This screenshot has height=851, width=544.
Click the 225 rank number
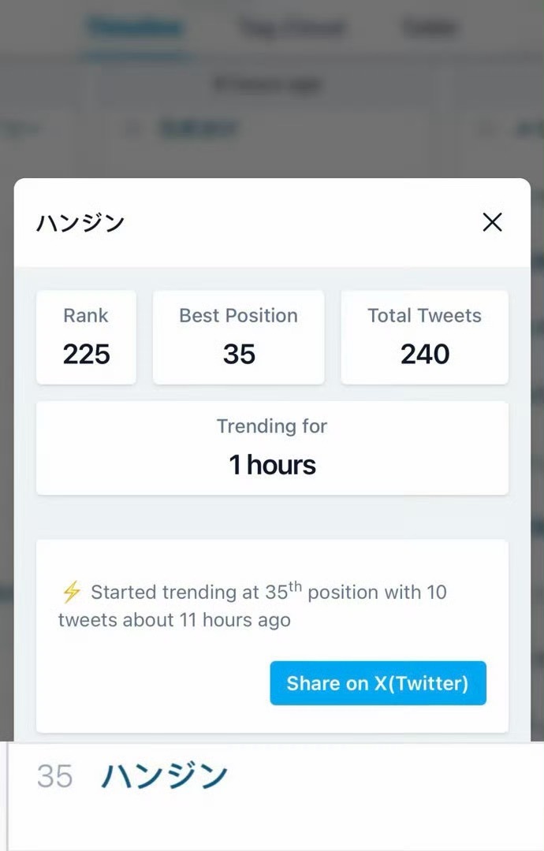(x=86, y=355)
